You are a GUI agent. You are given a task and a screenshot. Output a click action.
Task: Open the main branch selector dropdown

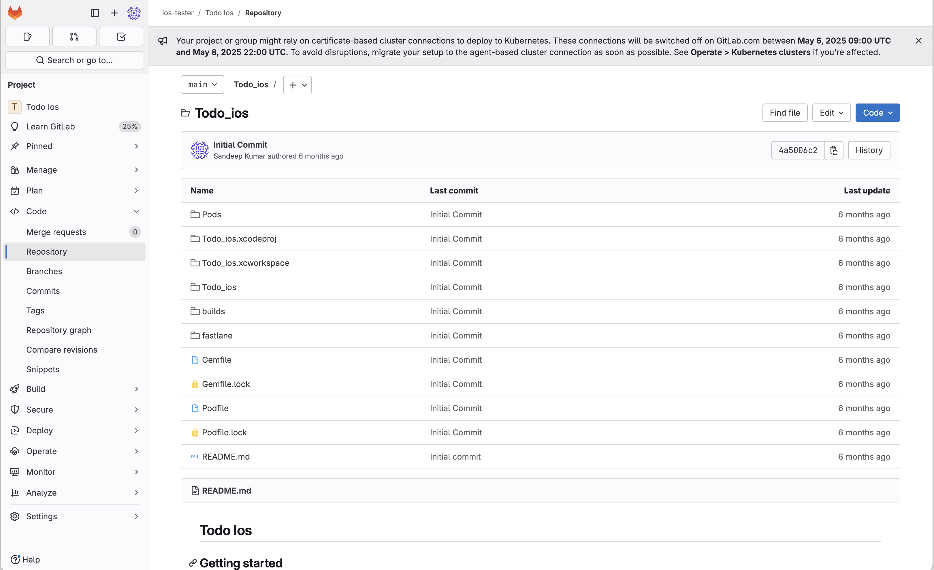[202, 84]
